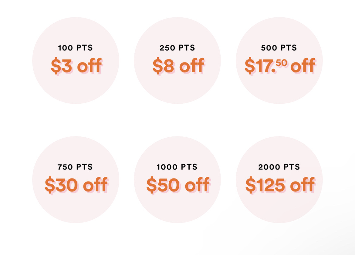Click the superscript 50 cents in $17.50
Viewport: 355px width, 255px height.
tap(281, 63)
